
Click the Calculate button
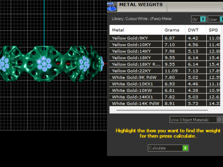pyautogui.click(x=168, y=148)
